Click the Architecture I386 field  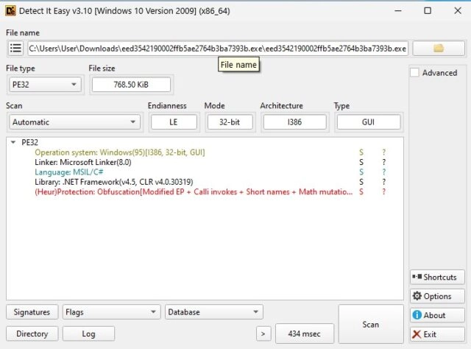point(294,122)
